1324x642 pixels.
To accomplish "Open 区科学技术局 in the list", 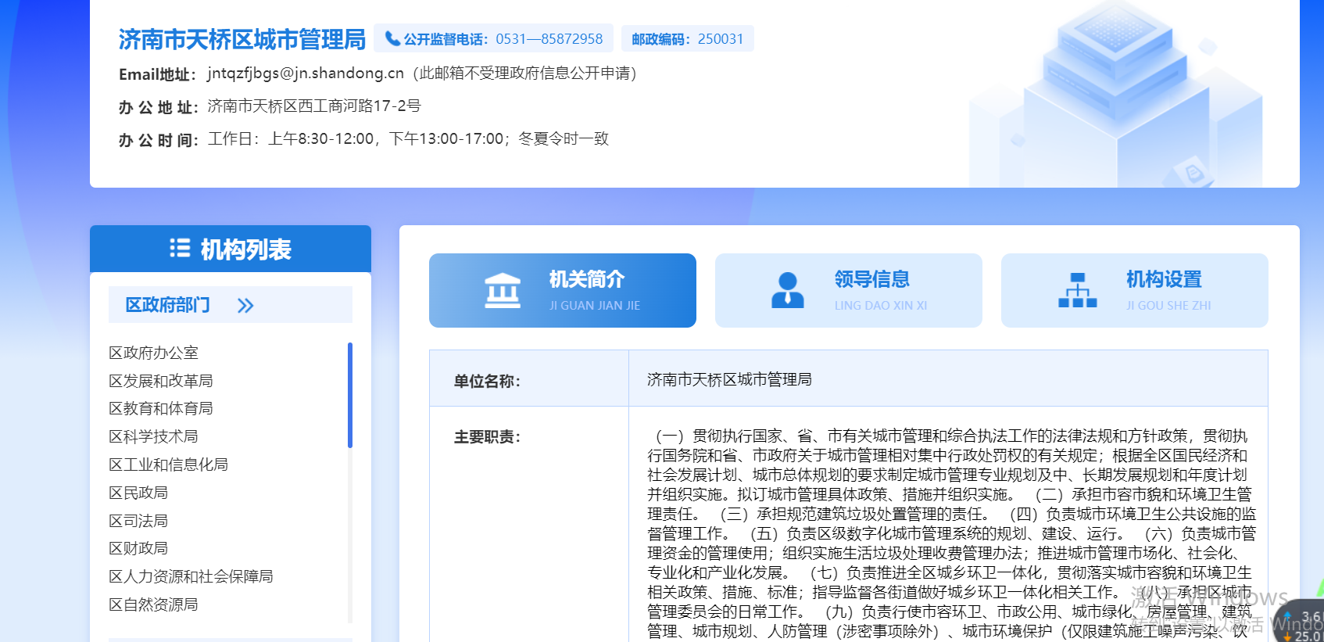I will pyautogui.click(x=154, y=436).
